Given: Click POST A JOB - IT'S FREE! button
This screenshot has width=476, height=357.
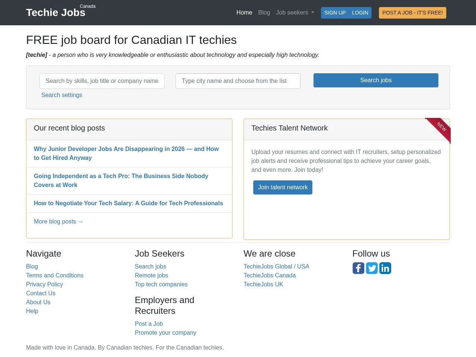Looking at the screenshot, I should [x=412, y=13].
